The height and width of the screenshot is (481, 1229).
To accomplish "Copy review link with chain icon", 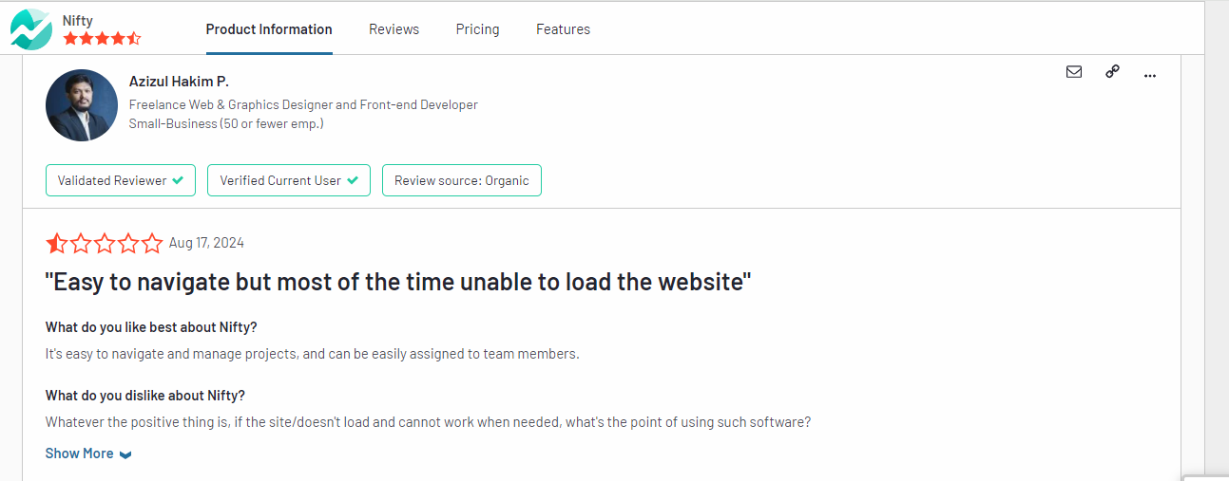I will [1112, 72].
